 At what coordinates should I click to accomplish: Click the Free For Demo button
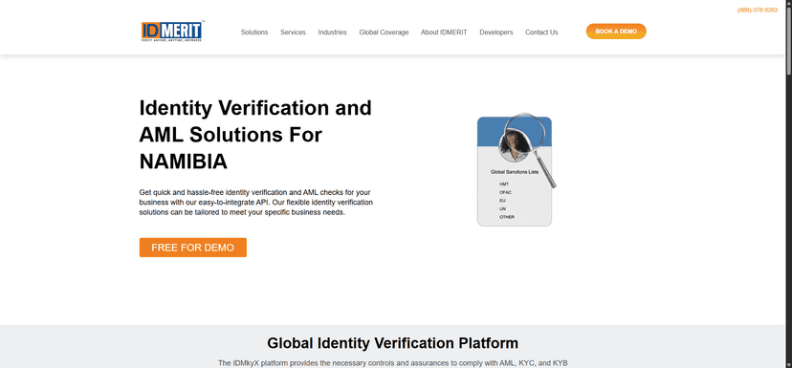(193, 248)
